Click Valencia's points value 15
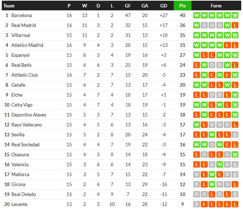243x212 pixels. click(182, 164)
